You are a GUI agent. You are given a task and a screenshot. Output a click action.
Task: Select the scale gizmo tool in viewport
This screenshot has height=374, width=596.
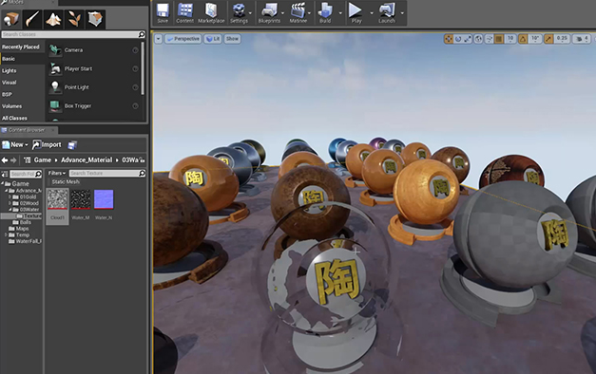tap(468, 39)
